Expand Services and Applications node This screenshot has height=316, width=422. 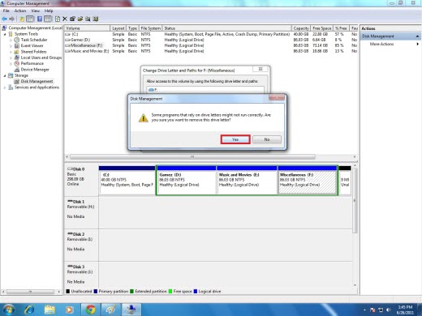5,88
